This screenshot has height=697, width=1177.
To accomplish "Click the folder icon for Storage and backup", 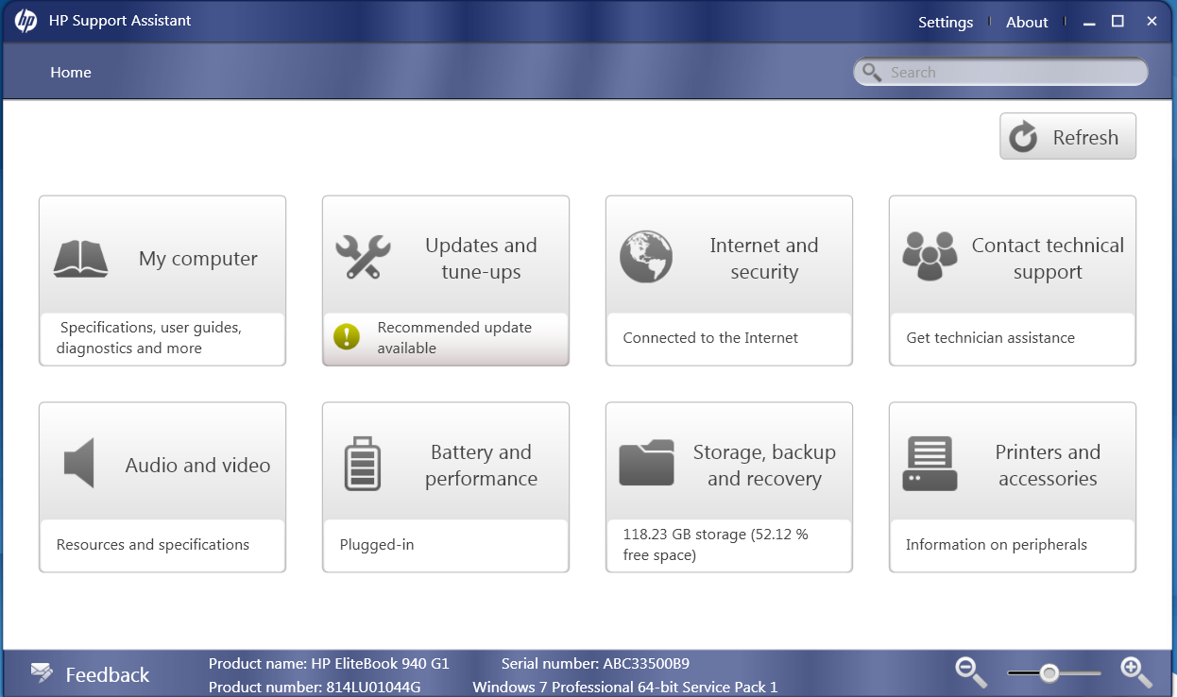I will (646, 463).
